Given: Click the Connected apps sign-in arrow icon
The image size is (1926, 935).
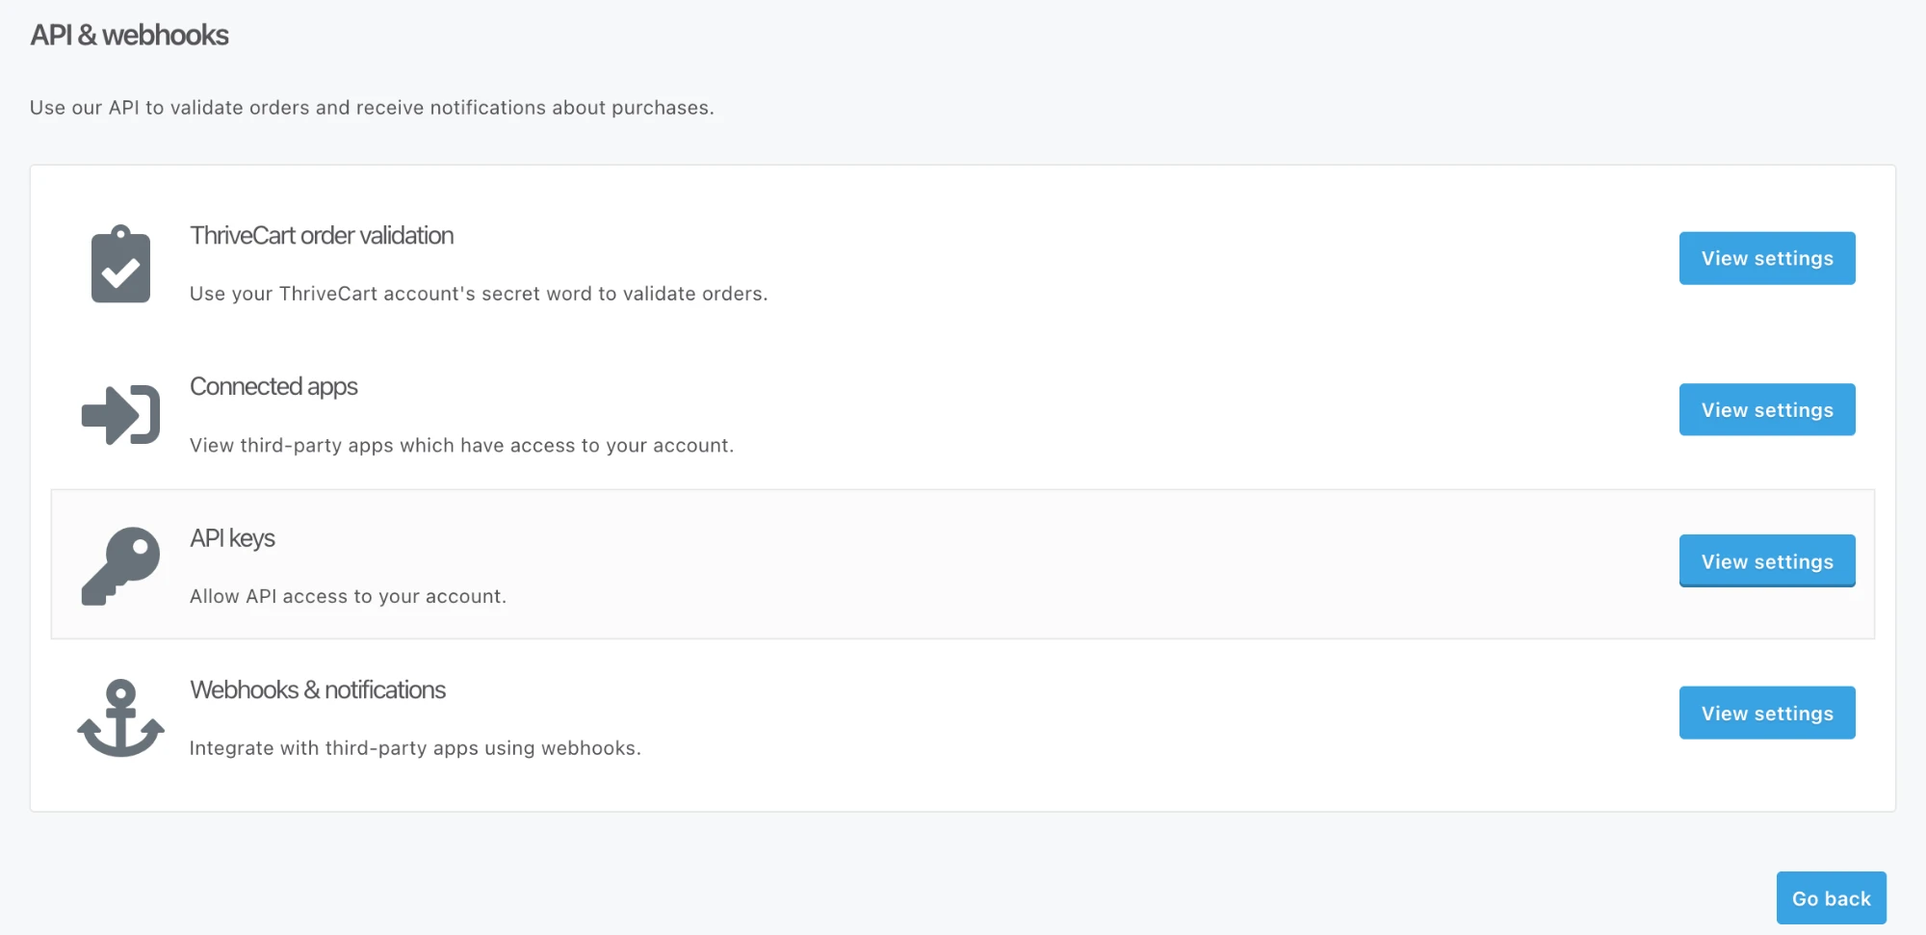Looking at the screenshot, I should (120, 415).
